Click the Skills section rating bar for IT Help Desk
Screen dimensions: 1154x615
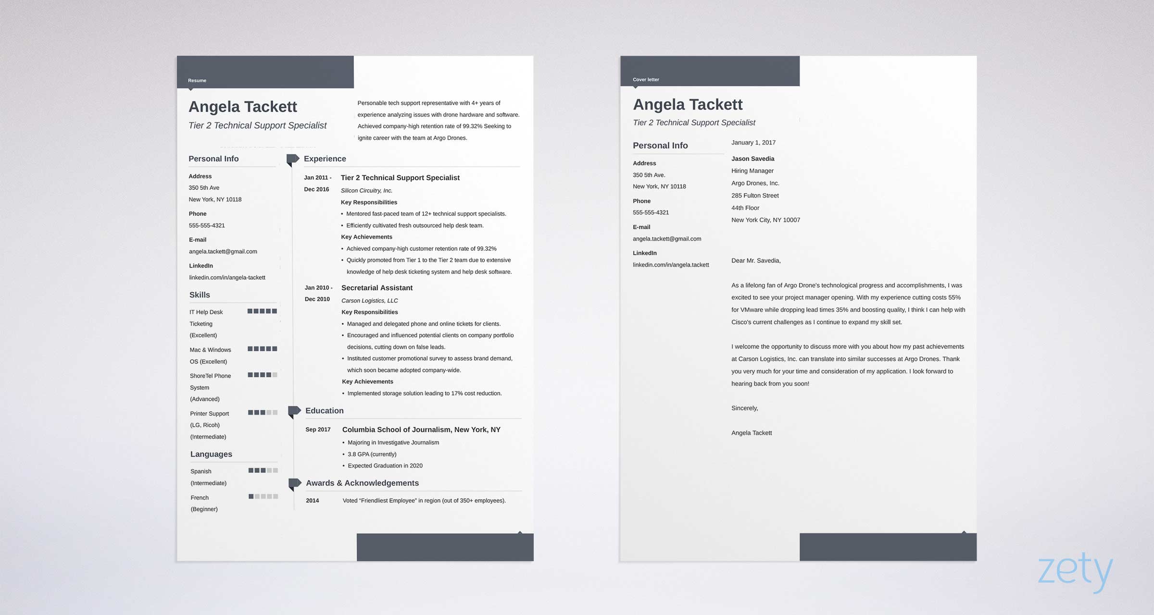click(x=256, y=311)
